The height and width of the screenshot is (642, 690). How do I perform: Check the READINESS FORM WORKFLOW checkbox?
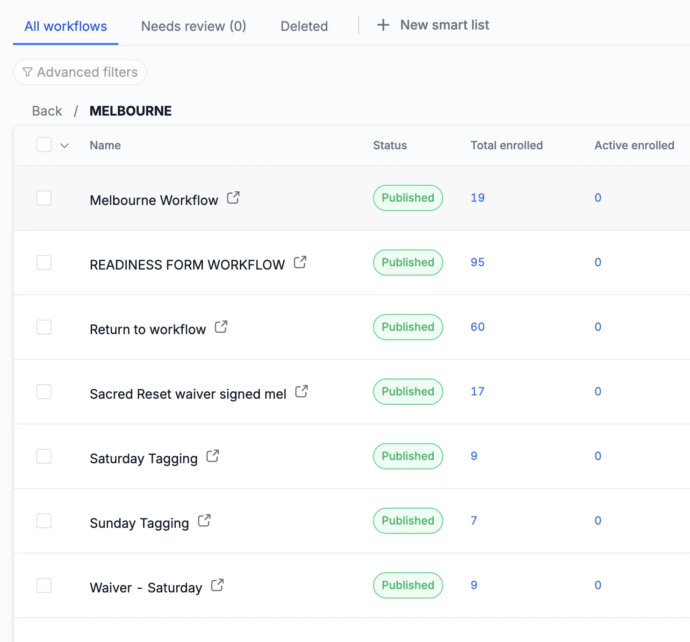click(x=44, y=263)
